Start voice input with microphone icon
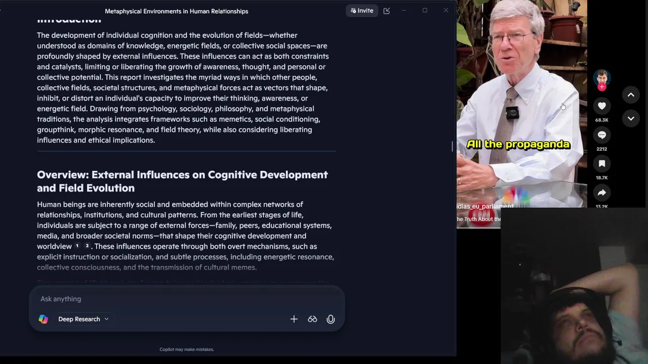The width and height of the screenshot is (648, 364). tap(331, 319)
